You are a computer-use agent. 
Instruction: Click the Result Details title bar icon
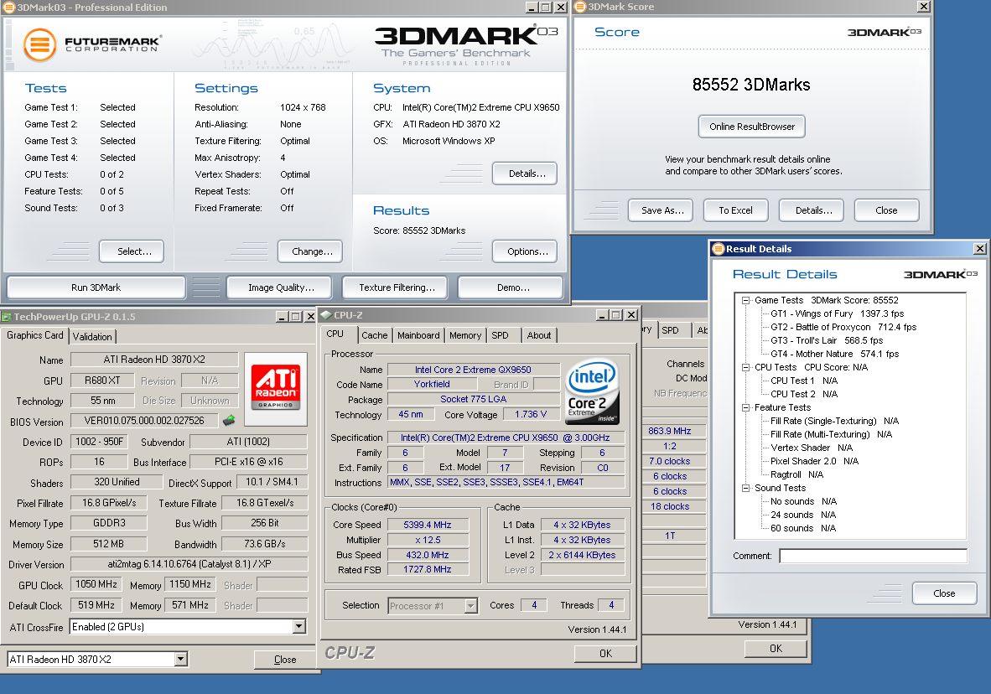(x=718, y=249)
